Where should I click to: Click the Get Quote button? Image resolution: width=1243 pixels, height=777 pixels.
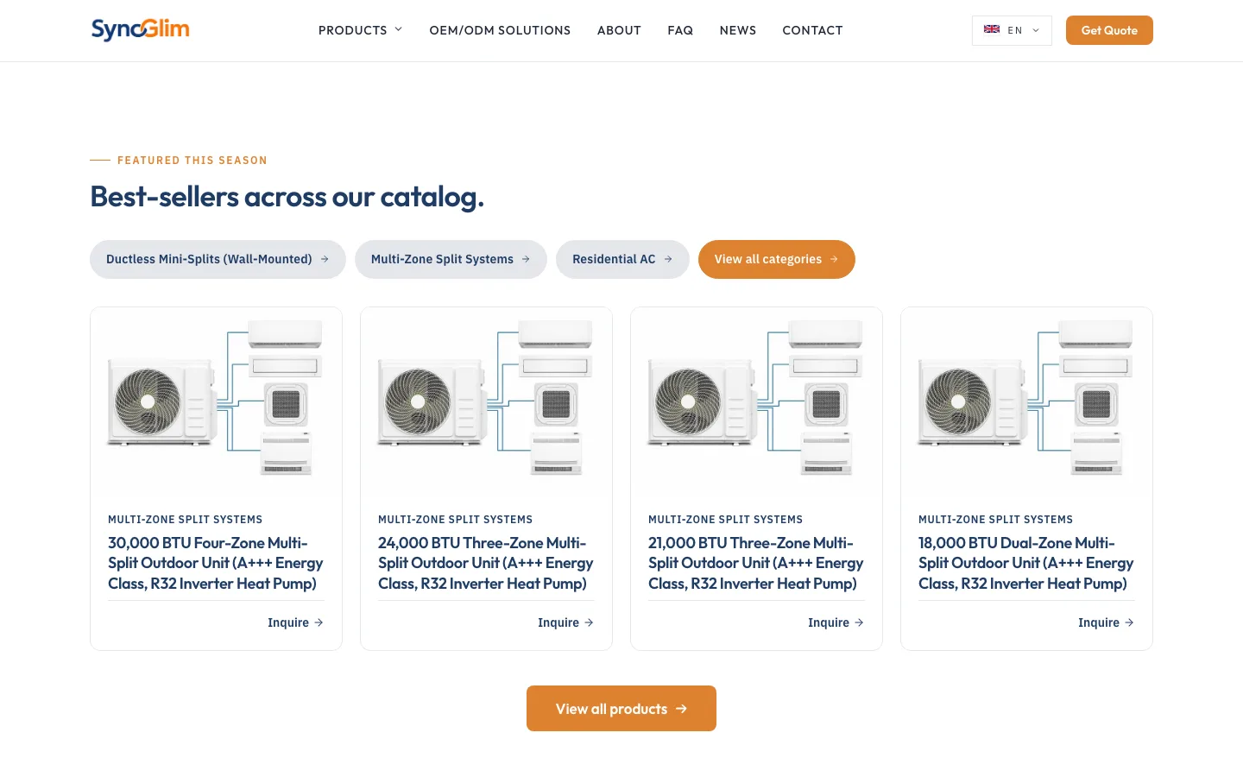point(1109,30)
